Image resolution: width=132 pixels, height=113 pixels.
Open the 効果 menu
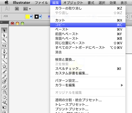[113, 3]
